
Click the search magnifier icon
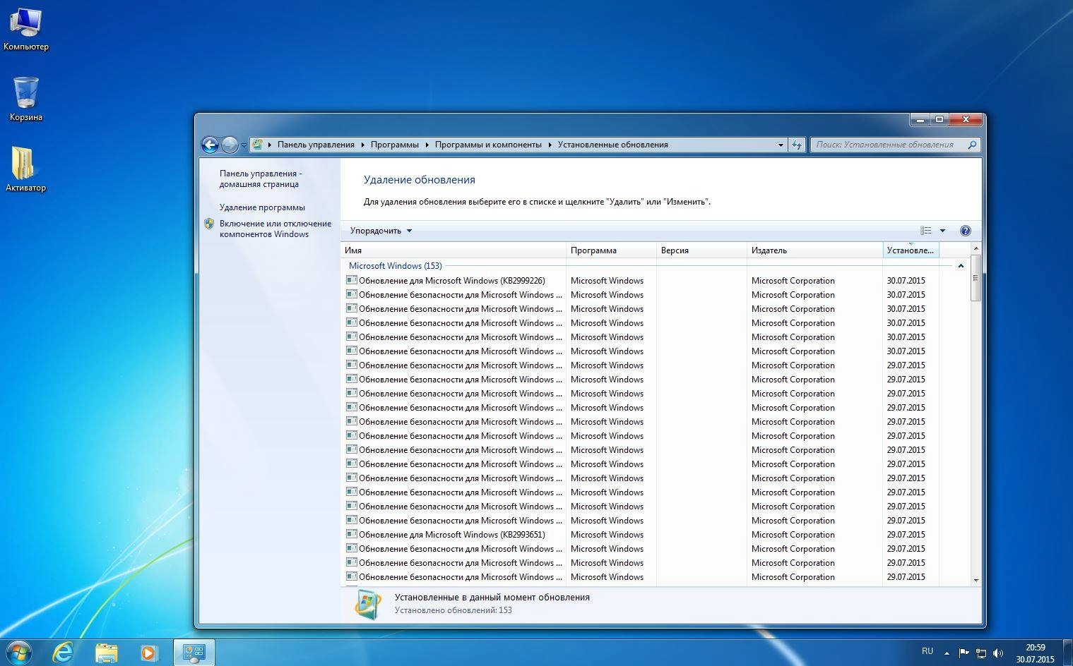click(972, 145)
